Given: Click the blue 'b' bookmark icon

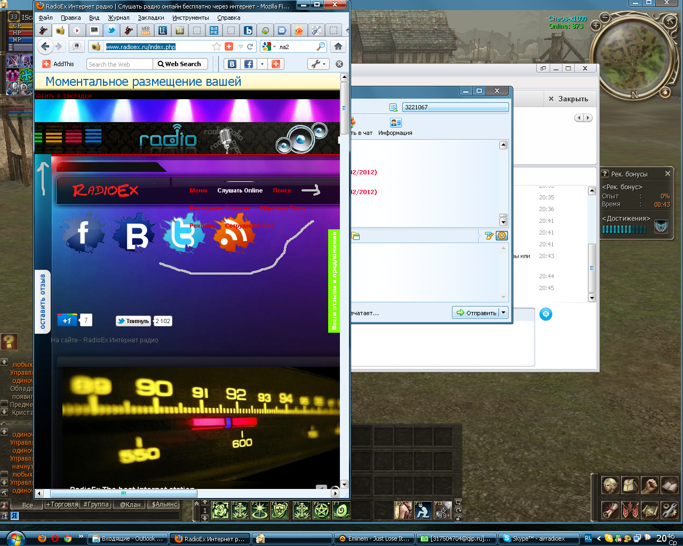Looking at the screenshot, I should pos(248,30).
